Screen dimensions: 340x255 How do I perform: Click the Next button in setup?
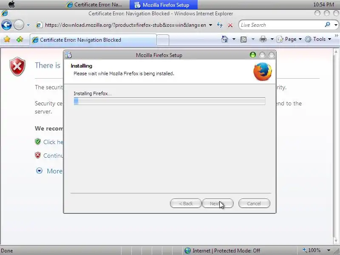[x=218, y=204]
